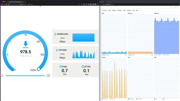
Task: Click the reload icon in the left browser
Action: click(6, 4)
